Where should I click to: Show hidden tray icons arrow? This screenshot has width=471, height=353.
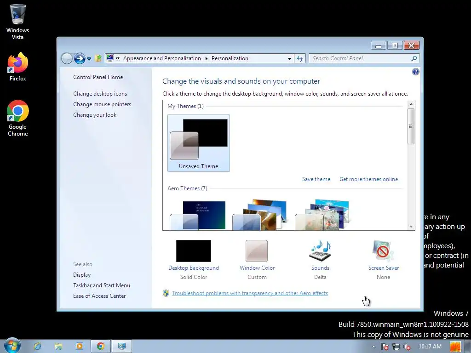coord(373,347)
